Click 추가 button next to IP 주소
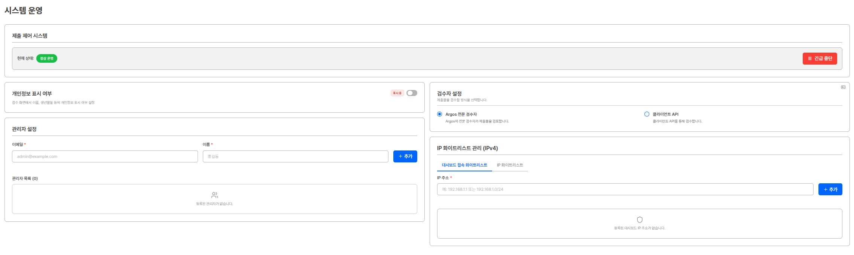The image size is (854, 255). 830,189
